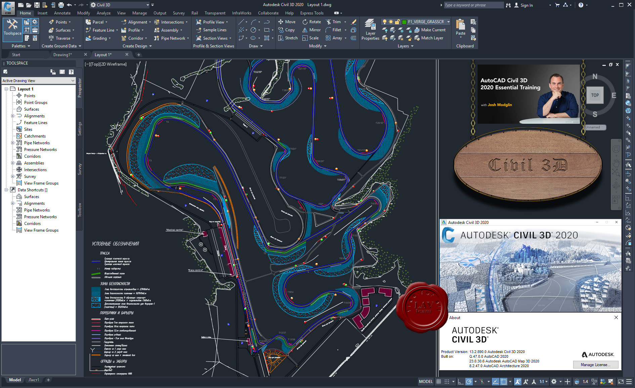Toggle the layer on/off light bulb
Viewport: 635px width, 388px height.
[385, 22]
